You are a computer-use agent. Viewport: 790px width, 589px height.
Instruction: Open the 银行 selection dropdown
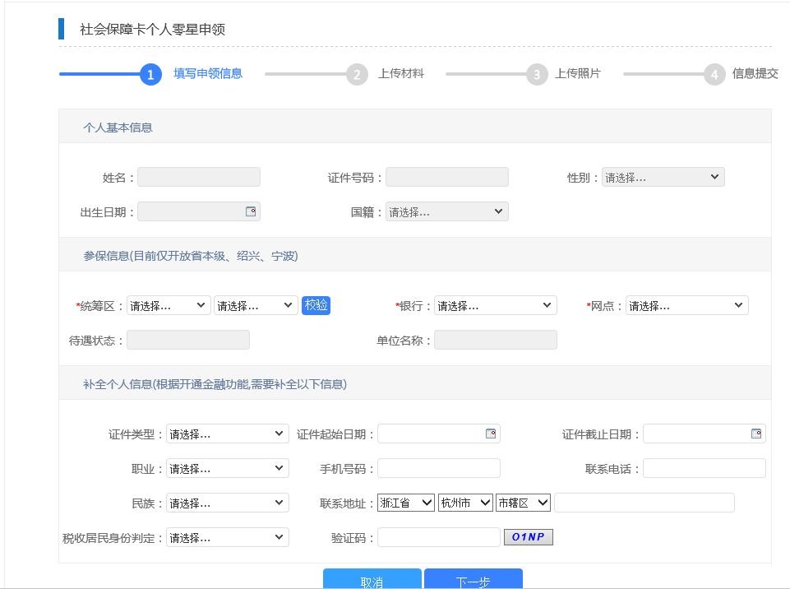tap(495, 305)
